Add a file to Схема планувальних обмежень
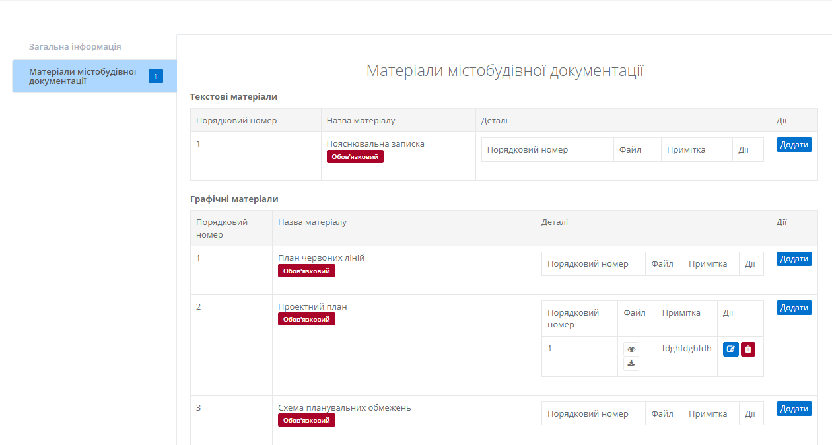The width and height of the screenshot is (832, 445). point(794,409)
